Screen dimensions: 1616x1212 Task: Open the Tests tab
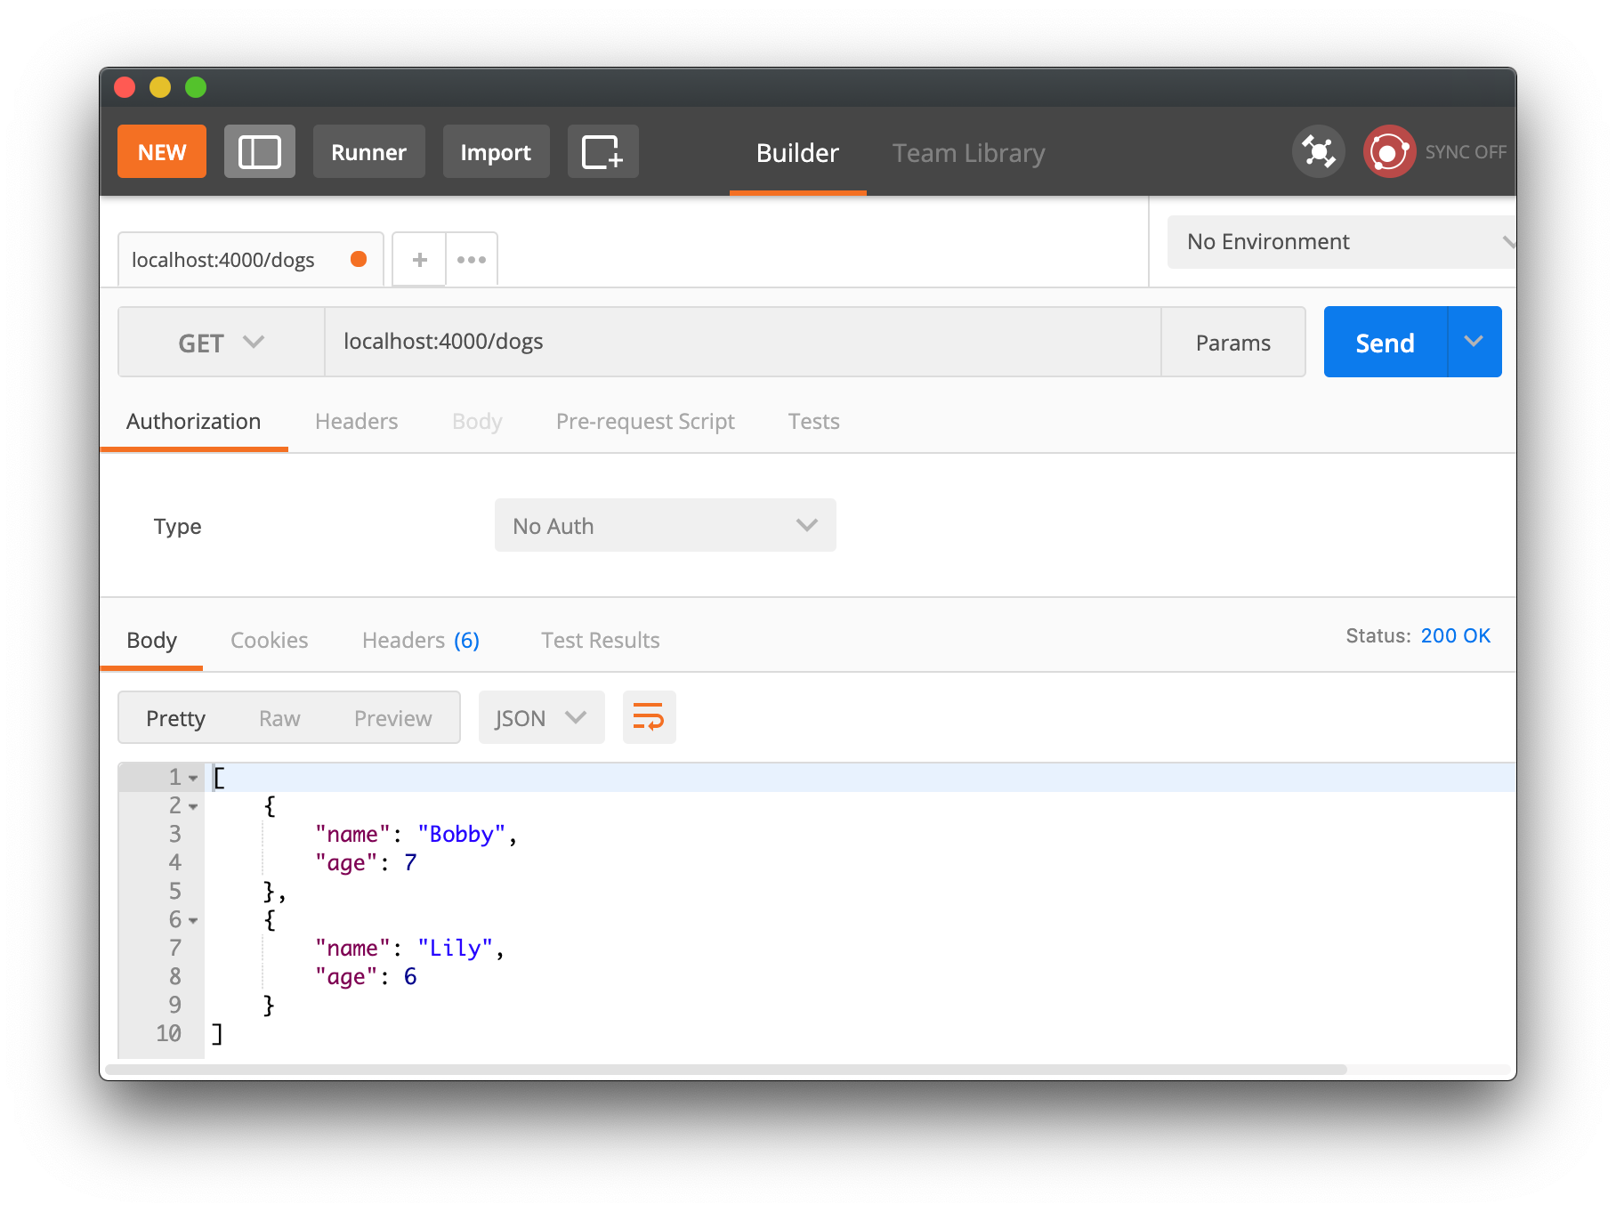coord(814,421)
